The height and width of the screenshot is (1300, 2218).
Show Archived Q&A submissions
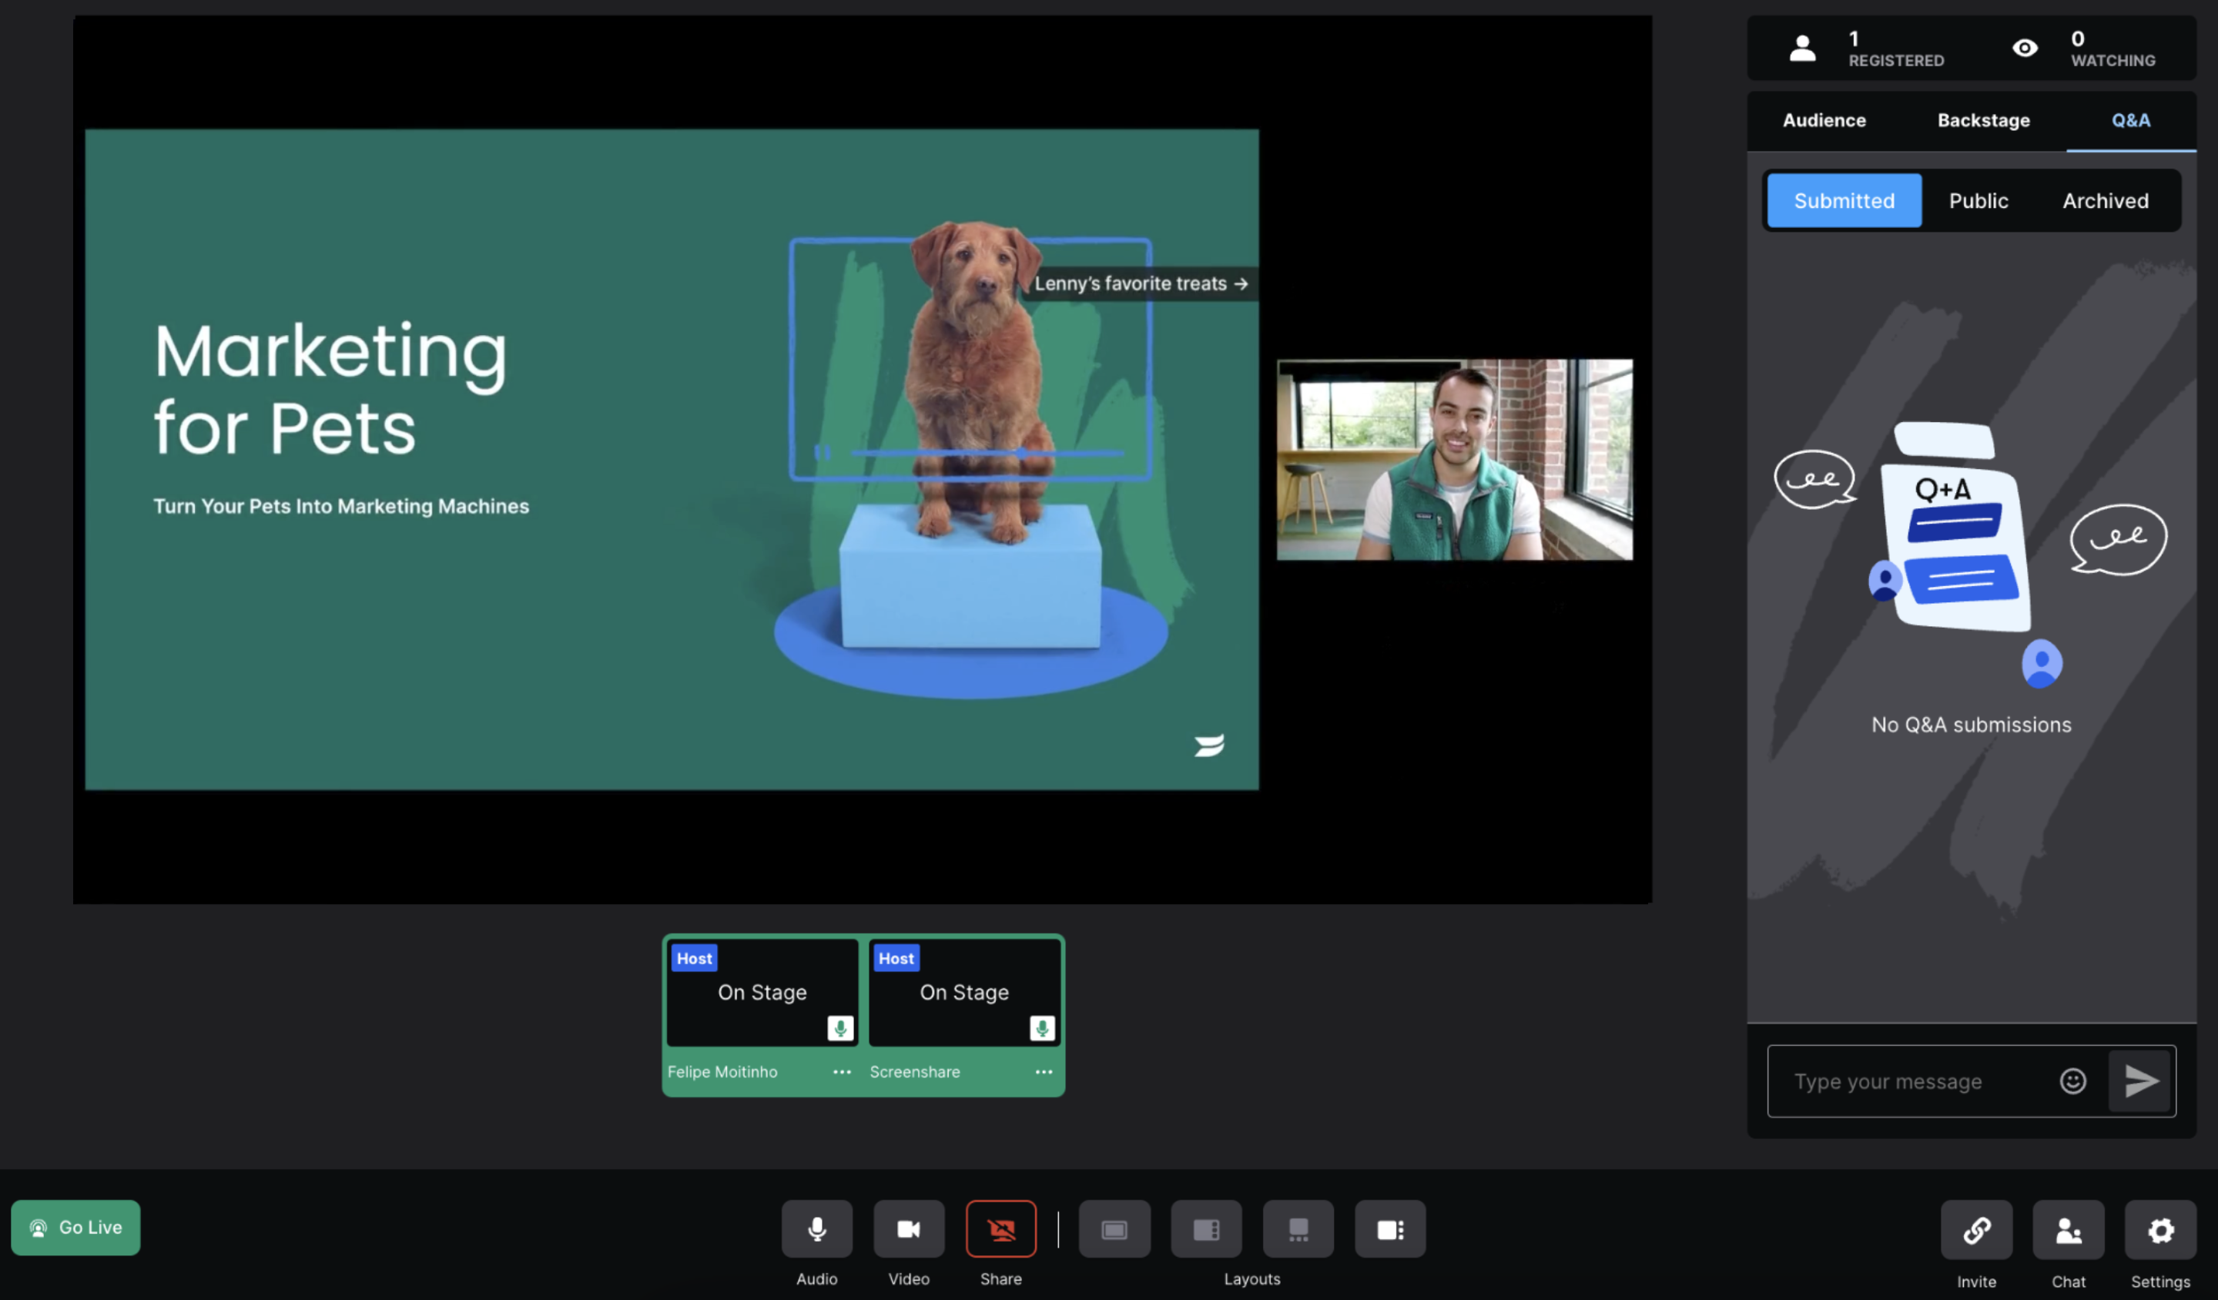(x=2105, y=201)
